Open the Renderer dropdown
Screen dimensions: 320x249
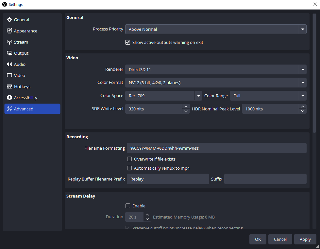303,69
